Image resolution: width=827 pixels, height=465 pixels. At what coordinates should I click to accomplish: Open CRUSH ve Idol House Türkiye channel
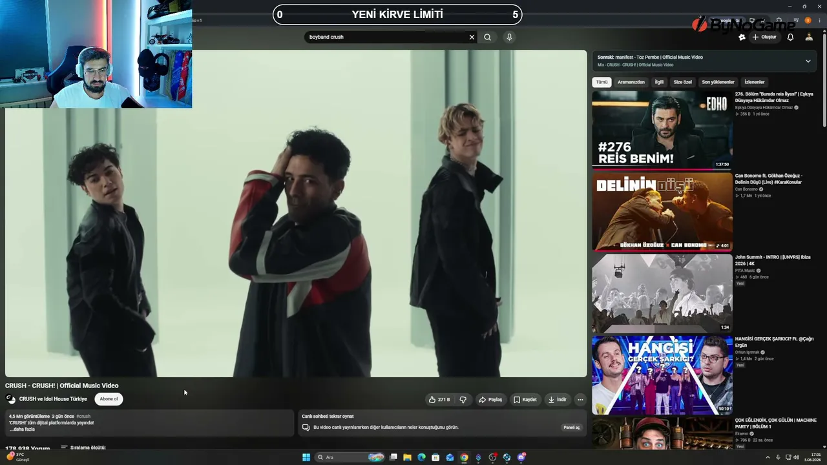(x=53, y=399)
